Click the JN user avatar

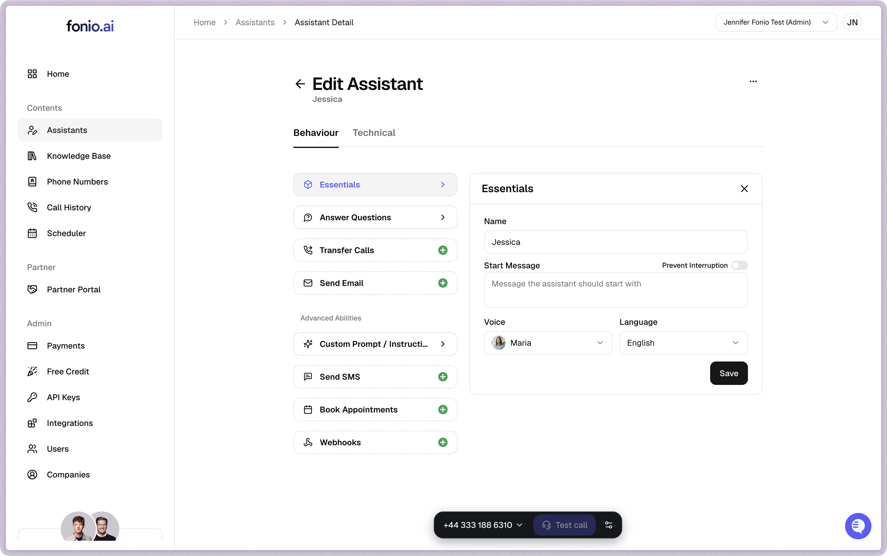point(852,23)
